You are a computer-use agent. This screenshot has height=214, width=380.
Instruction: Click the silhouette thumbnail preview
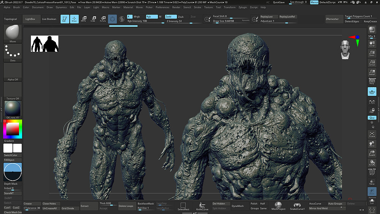pyautogui.click(x=44, y=44)
